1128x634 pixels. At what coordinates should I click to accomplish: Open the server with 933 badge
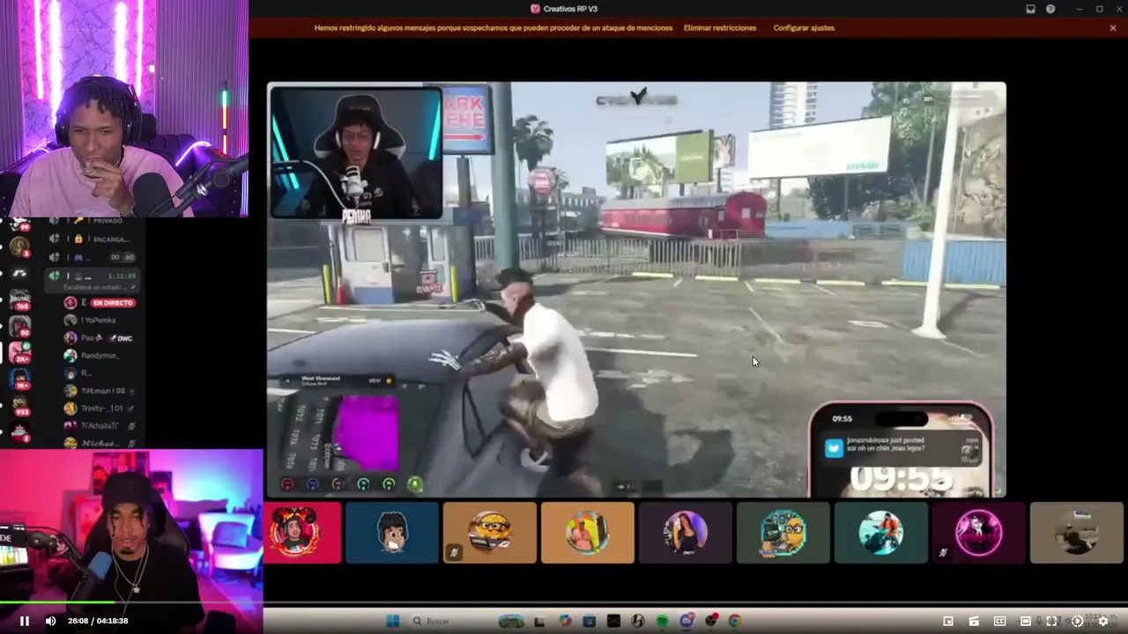click(19, 406)
